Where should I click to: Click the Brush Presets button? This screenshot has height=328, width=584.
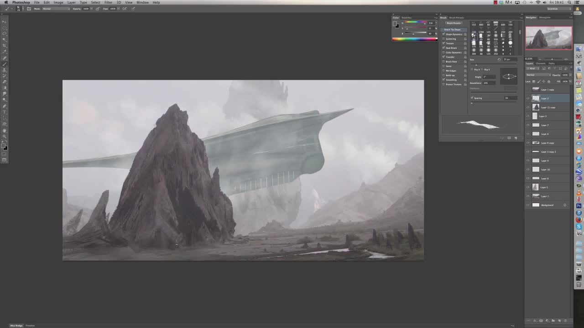pos(454,23)
